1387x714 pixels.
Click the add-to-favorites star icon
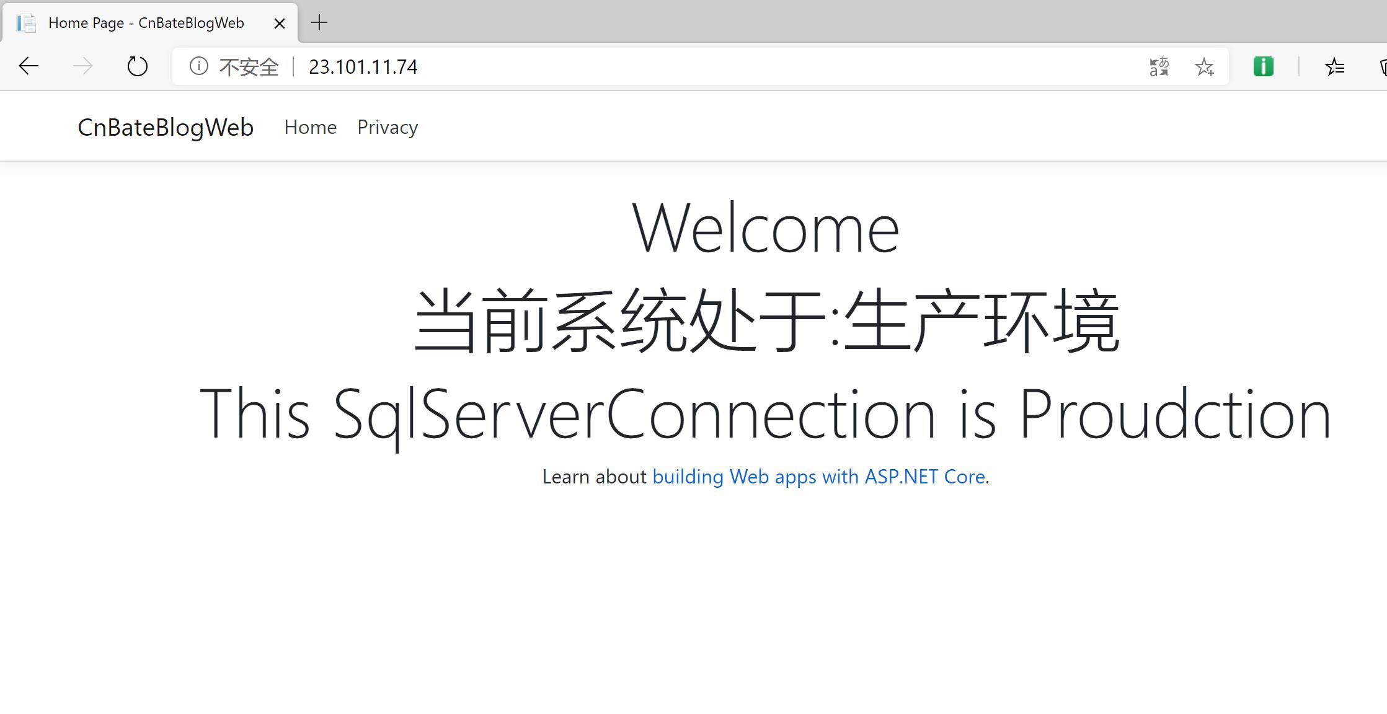[x=1204, y=66]
